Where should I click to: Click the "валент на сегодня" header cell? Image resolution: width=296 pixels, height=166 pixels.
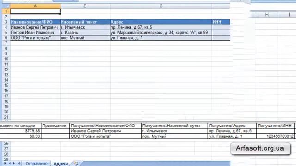[20, 126]
